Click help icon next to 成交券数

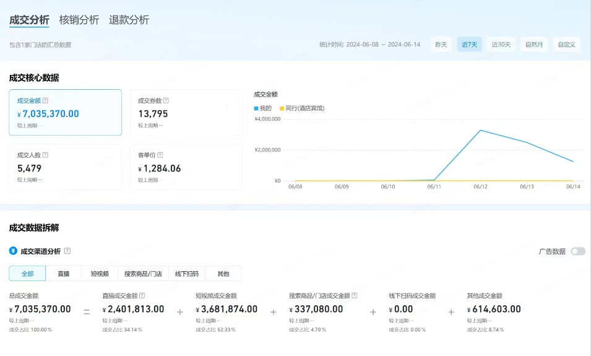166,101
